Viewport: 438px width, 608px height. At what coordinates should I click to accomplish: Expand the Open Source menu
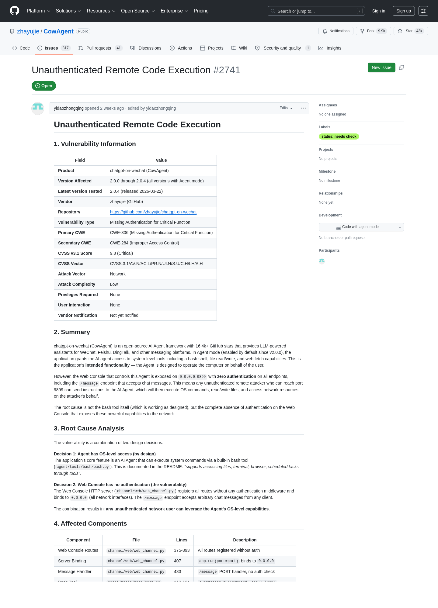(138, 11)
